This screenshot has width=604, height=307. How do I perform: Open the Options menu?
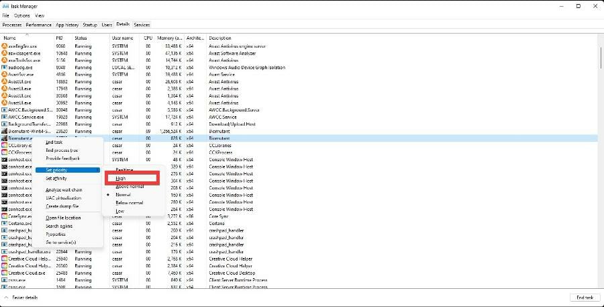[x=22, y=16]
